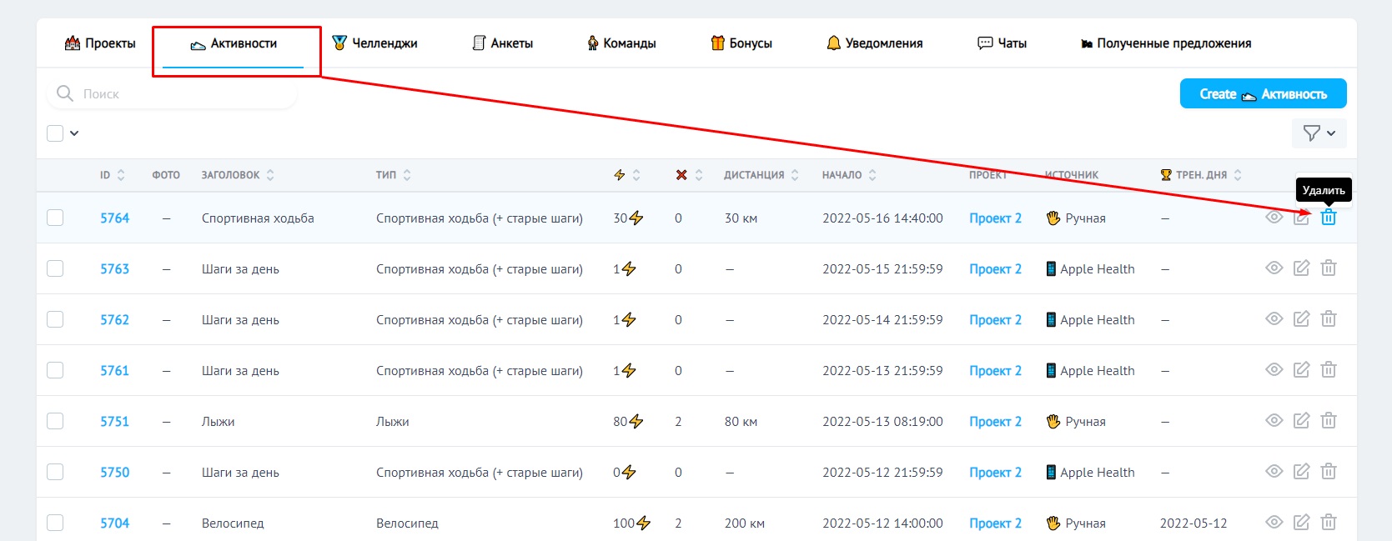The width and height of the screenshot is (1392, 541).
Task: Open the Бонусы tab
Action: pyautogui.click(x=741, y=43)
